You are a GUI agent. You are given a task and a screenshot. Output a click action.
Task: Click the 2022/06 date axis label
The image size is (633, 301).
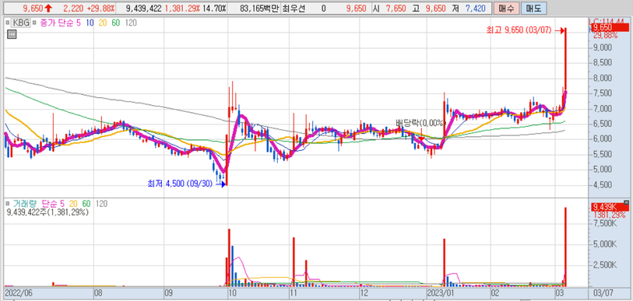point(19,292)
